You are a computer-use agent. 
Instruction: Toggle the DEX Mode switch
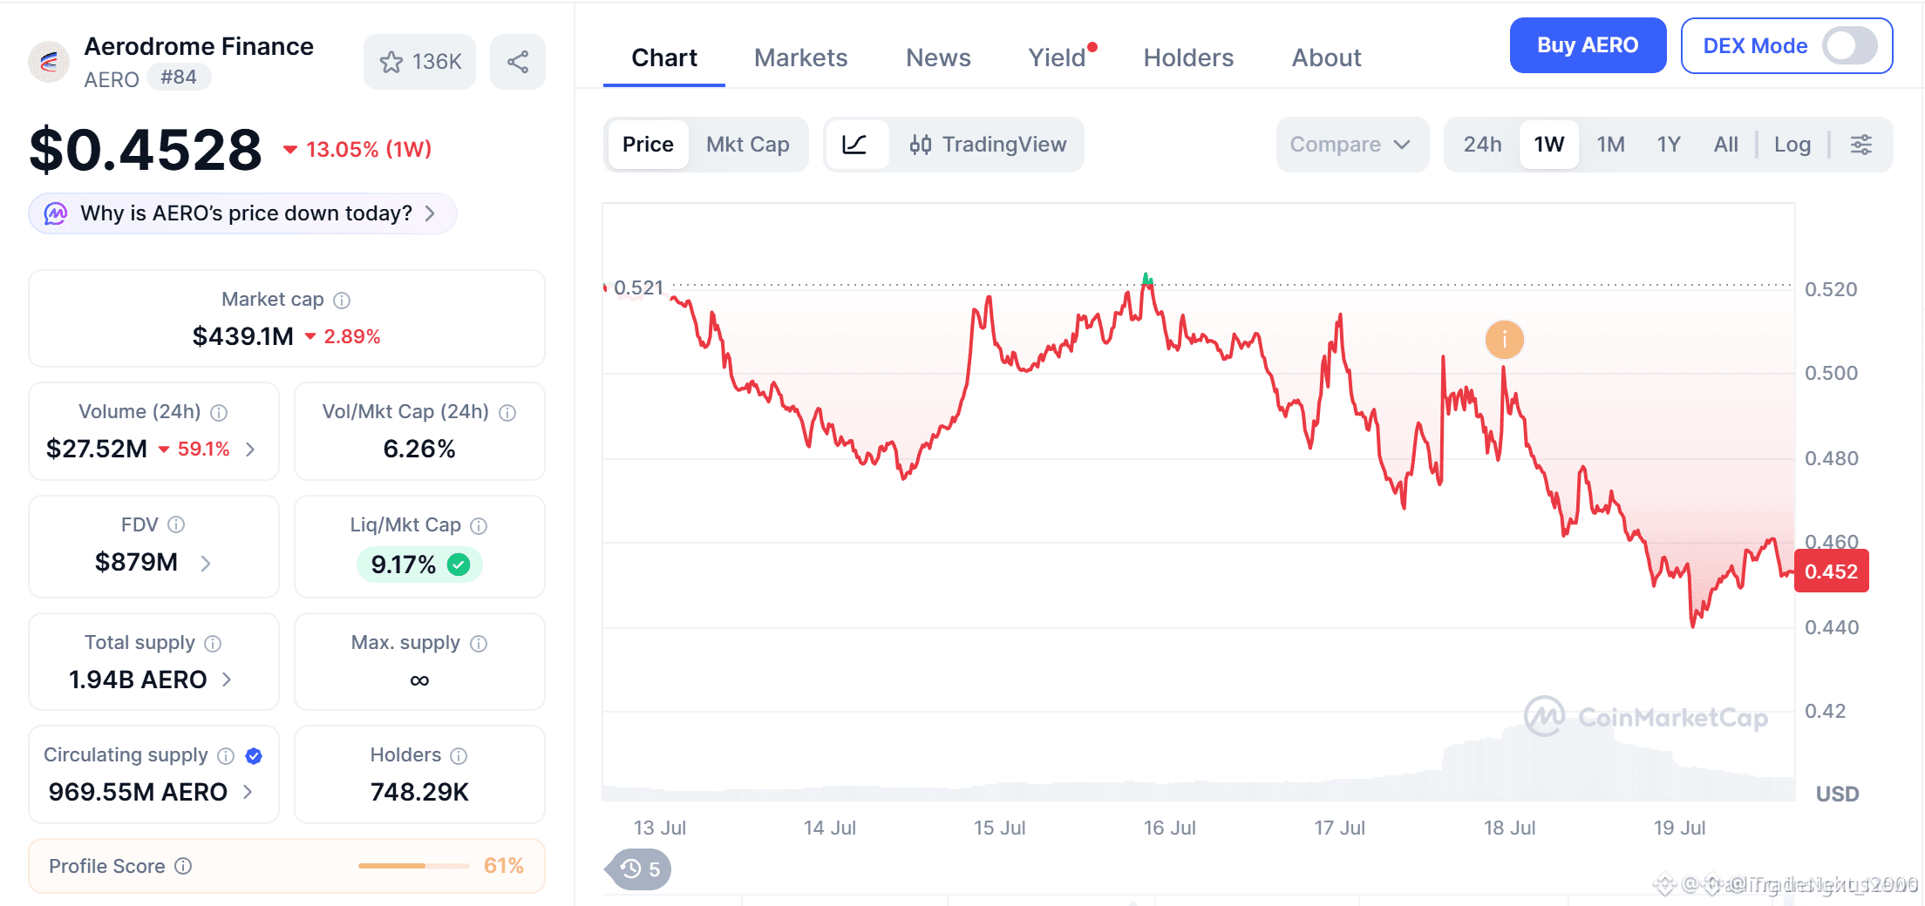[x=1849, y=46]
